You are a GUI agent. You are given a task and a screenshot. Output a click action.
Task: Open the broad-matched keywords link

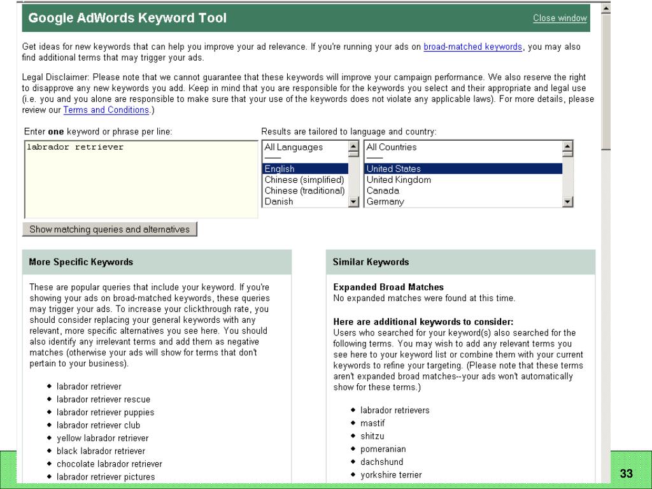(472, 46)
